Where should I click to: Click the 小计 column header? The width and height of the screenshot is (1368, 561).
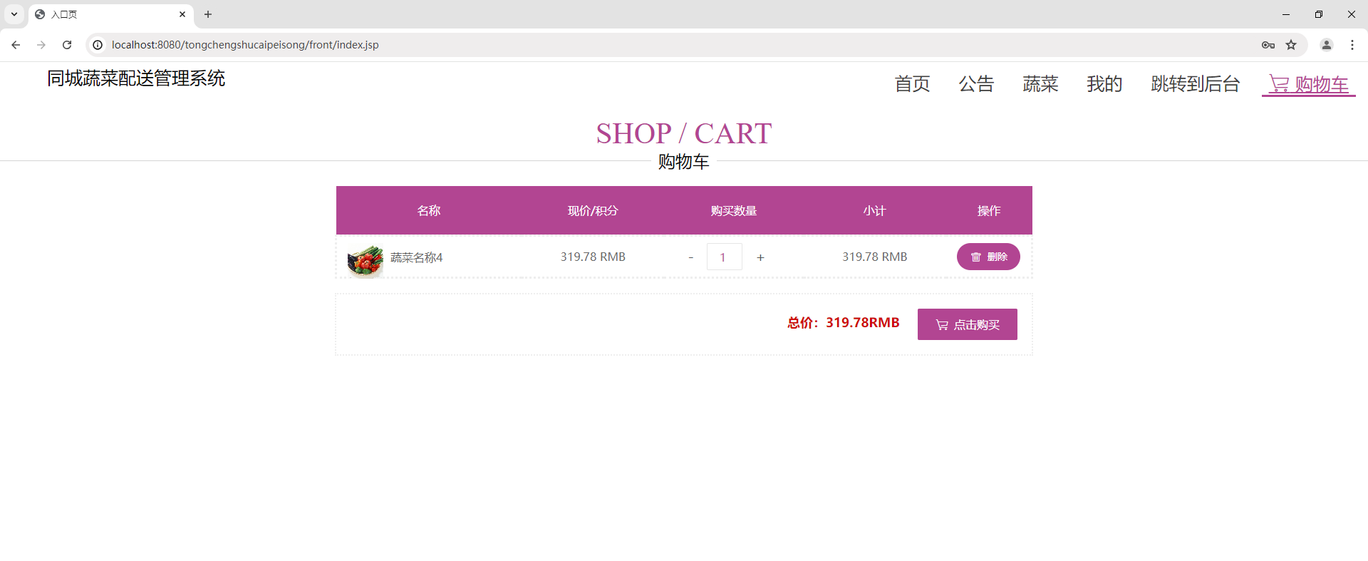tap(874, 211)
